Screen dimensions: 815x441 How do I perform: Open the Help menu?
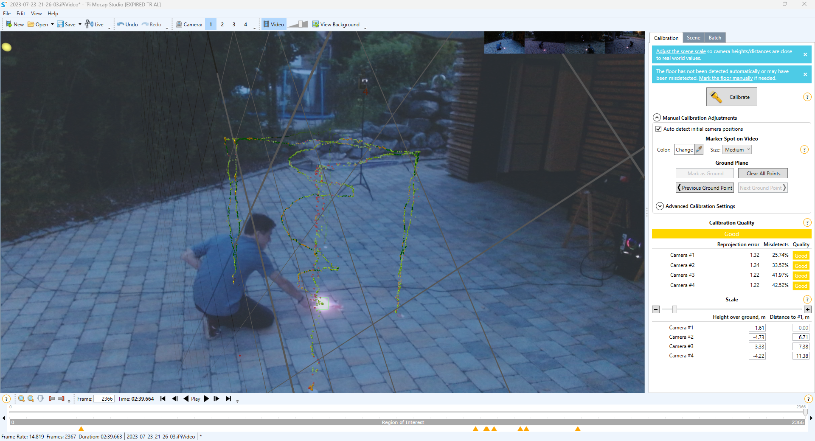pyautogui.click(x=53, y=14)
